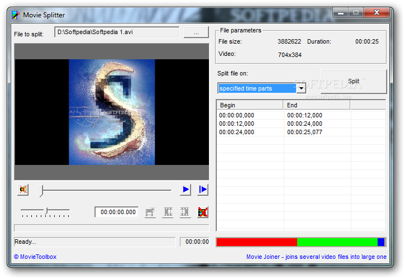405x279 pixels.
Task: Click the video seek slider thumb
Action: click(40, 191)
